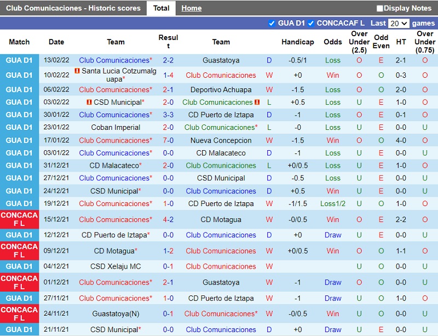Image resolution: width=438 pixels, height=336 pixels.
Task: Toggle the CONCACAF L filter checkbox
Action: click(x=311, y=24)
